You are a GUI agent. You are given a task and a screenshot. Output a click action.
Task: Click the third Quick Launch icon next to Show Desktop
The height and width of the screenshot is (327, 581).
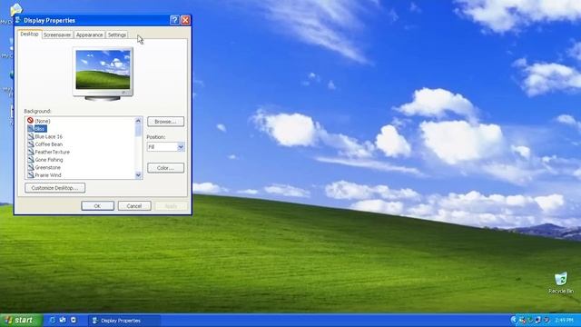click(x=74, y=320)
